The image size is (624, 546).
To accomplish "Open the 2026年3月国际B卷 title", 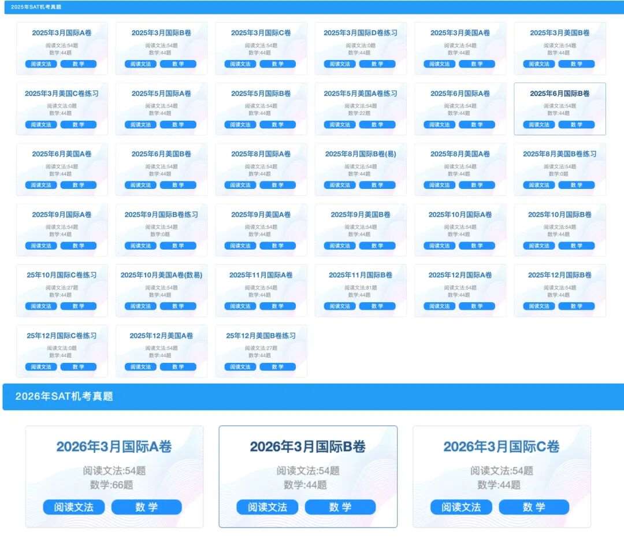I will point(307,447).
